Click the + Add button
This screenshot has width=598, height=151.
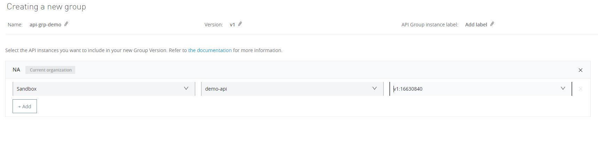point(25,107)
